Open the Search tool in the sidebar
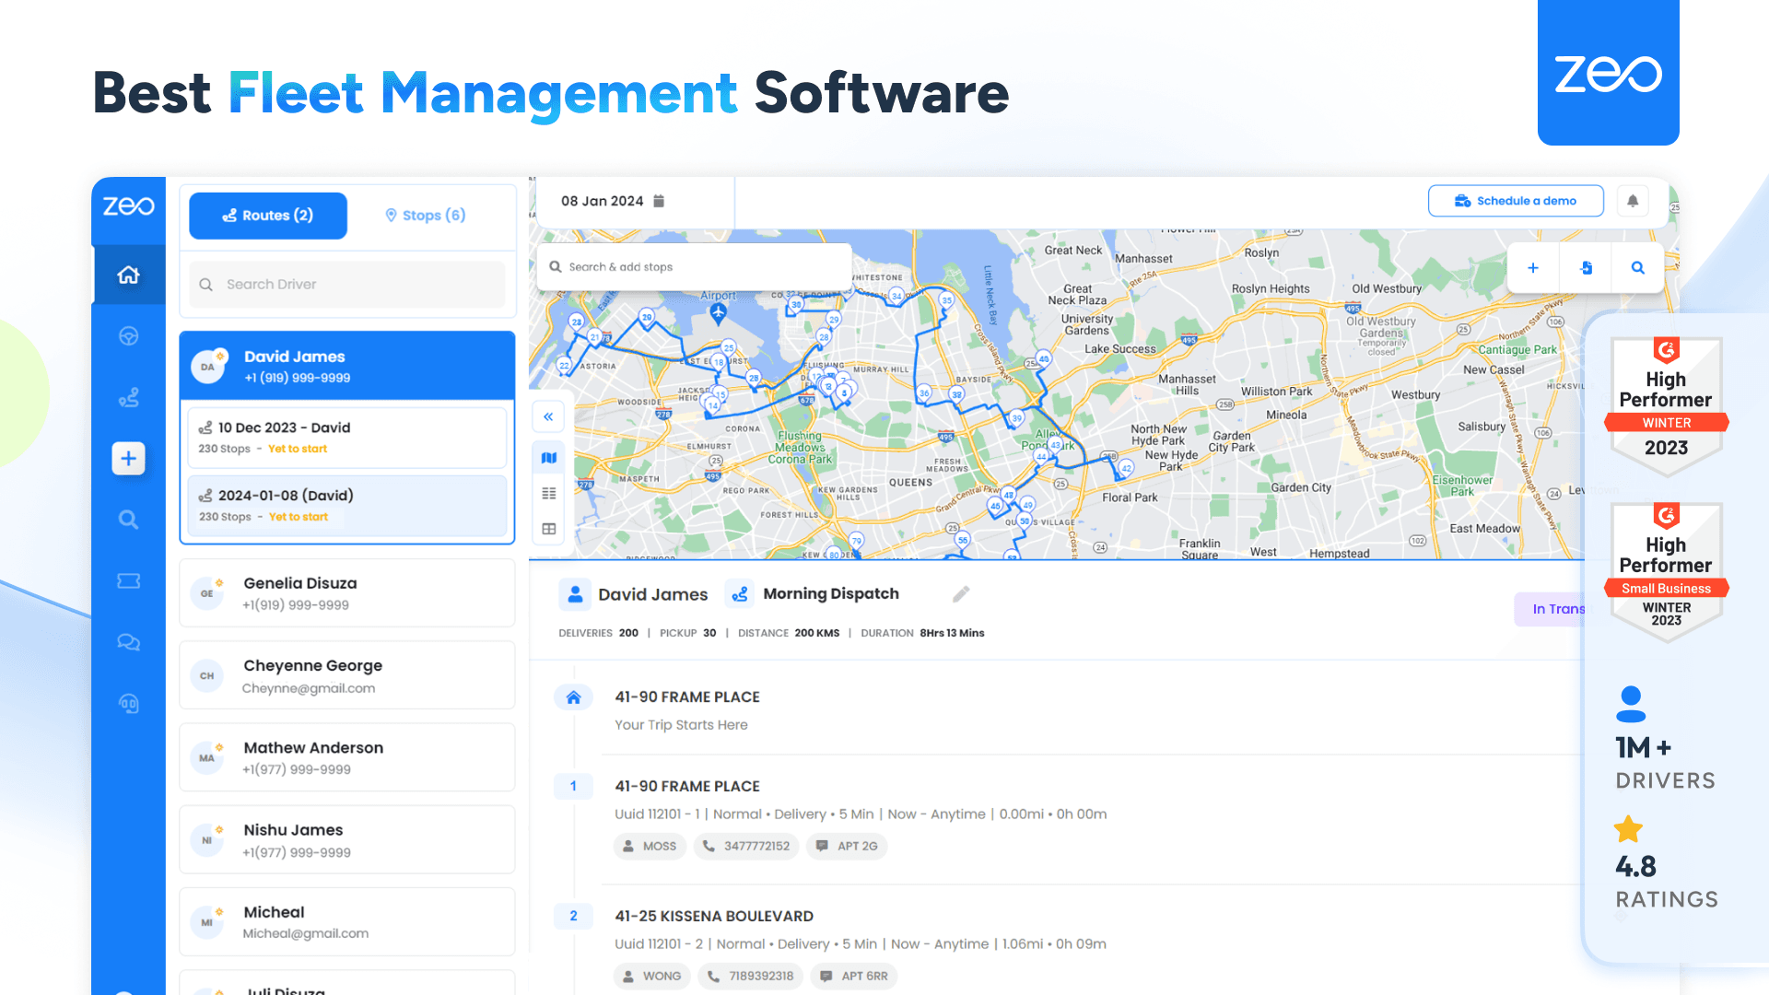The width and height of the screenshot is (1769, 995). (x=128, y=519)
